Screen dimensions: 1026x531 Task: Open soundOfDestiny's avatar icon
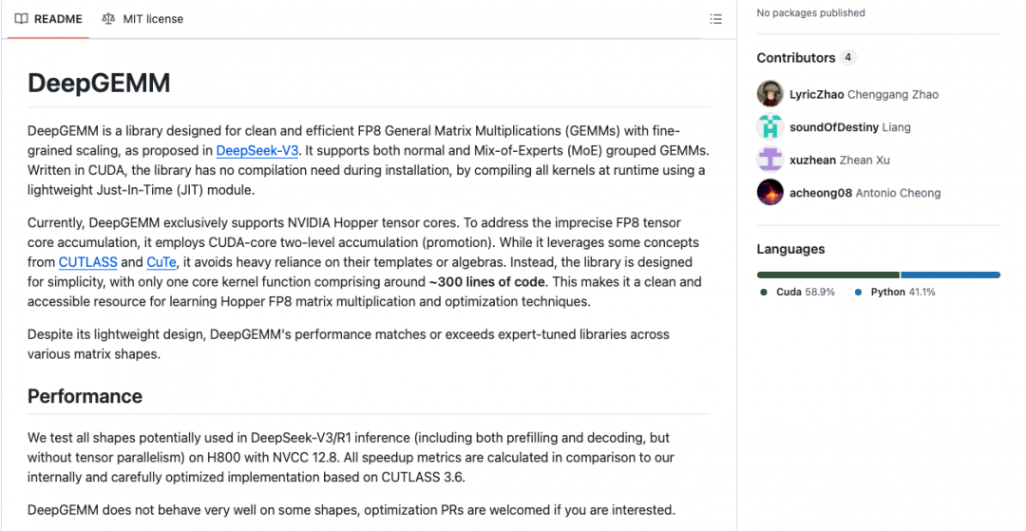coord(770,127)
